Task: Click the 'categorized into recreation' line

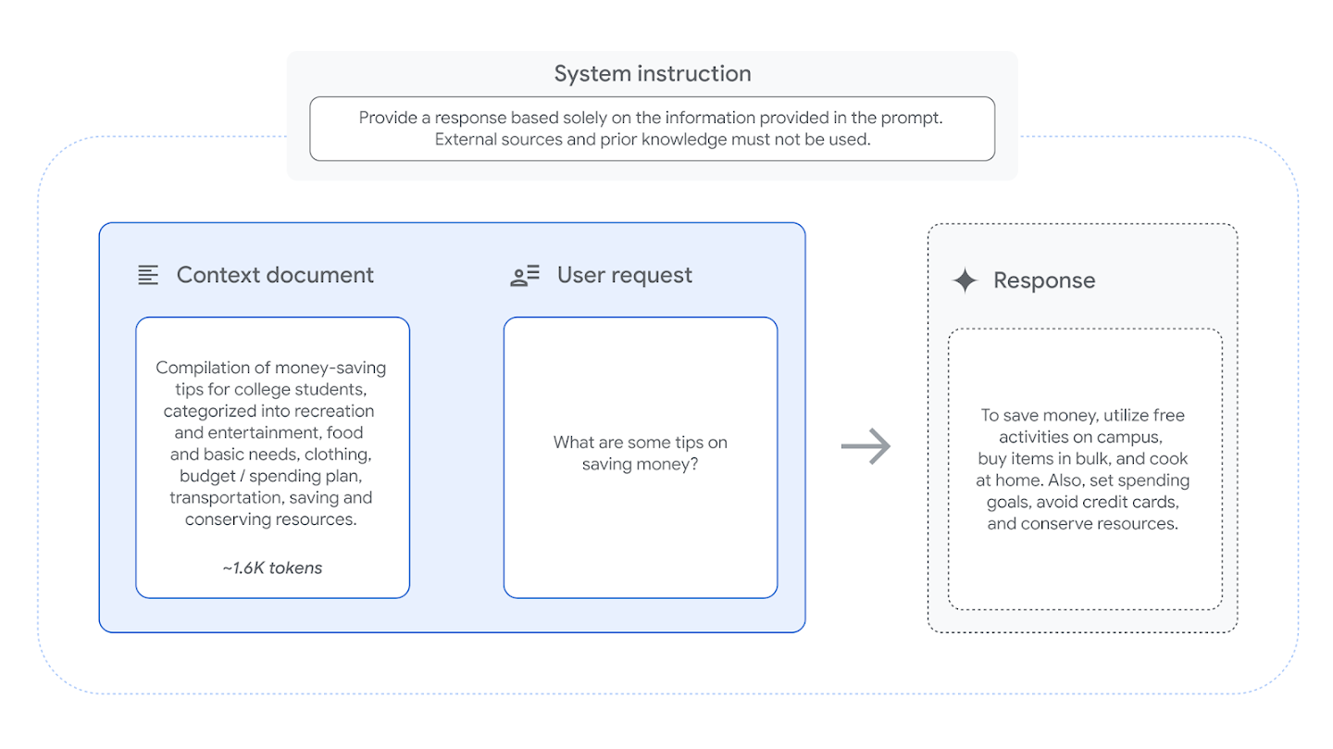Action: (x=271, y=411)
